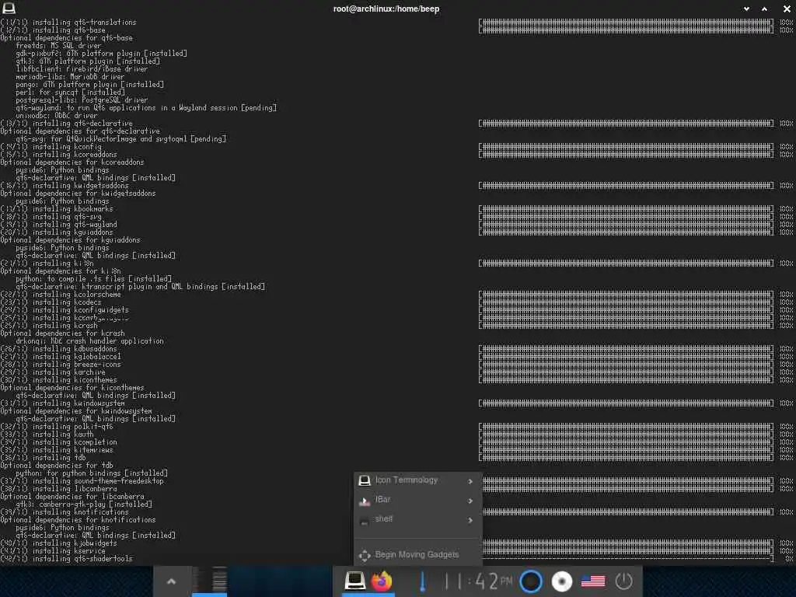
Task: Click line "installing libcanberra"
Action: click(x=58, y=489)
